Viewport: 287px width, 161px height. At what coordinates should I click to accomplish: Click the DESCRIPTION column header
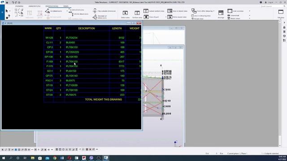[87, 28]
